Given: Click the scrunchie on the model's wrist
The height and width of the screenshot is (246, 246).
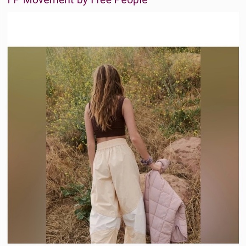Looking at the screenshot, I should [x=147, y=161].
